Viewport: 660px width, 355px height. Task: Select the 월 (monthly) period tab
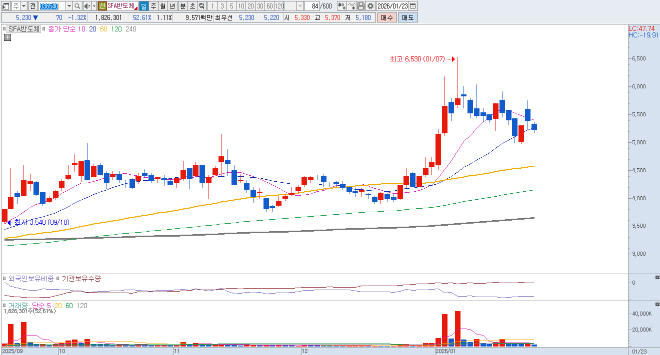163,6
